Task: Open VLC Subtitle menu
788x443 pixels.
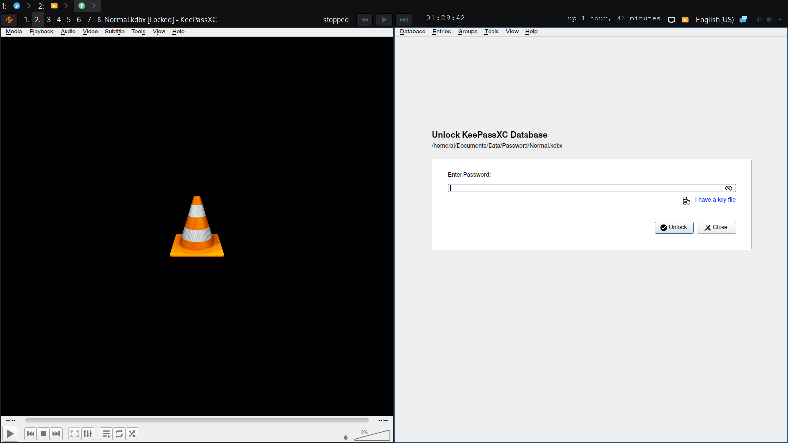Action: tap(115, 32)
